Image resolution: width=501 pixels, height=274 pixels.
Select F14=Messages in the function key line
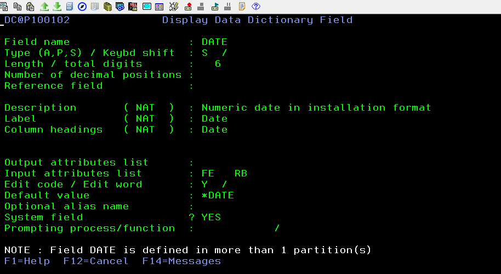coord(181,261)
